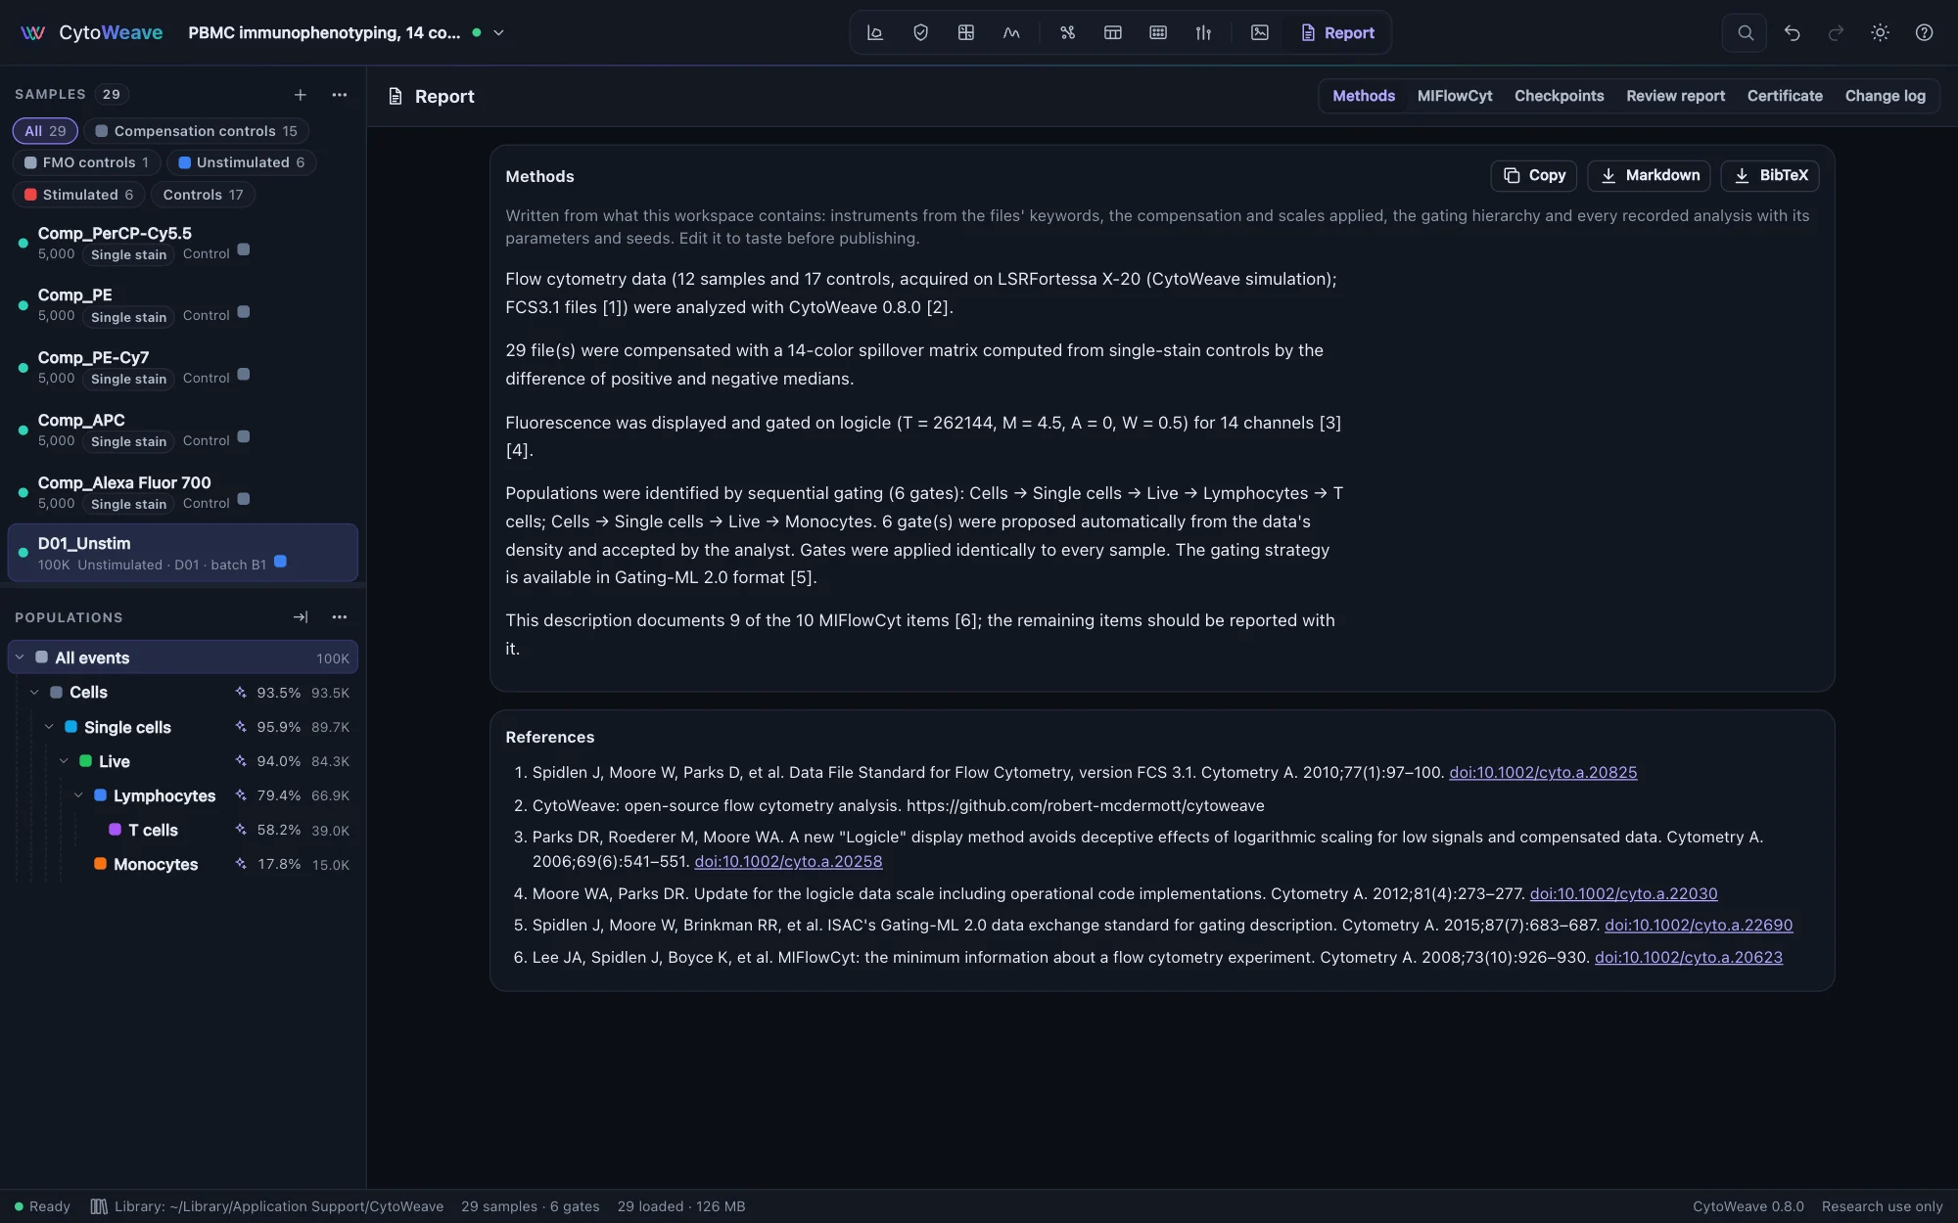Filter samples by Unstimulated
Screen dimensions: 1958x1223
[241, 162]
